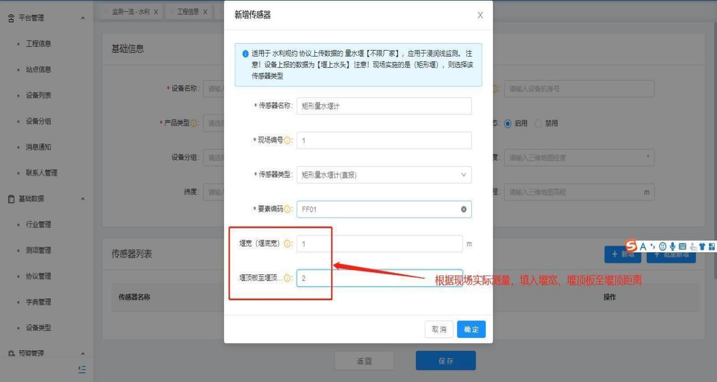Open the emoji icon in the IME toolbar
The height and width of the screenshot is (382, 717).
(x=663, y=246)
